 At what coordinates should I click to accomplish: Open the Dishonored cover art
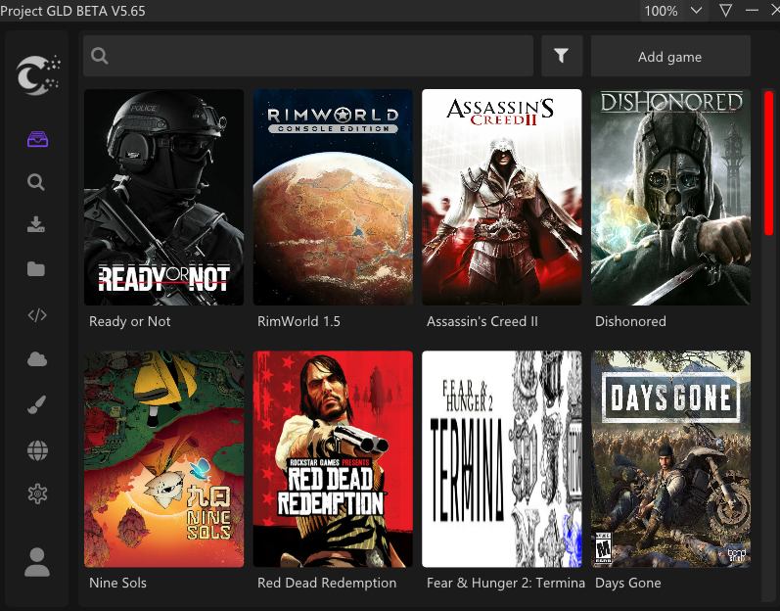click(670, 197)
